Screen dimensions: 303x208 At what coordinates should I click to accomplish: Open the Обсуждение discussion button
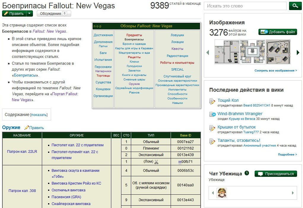[x=54, y=14]
